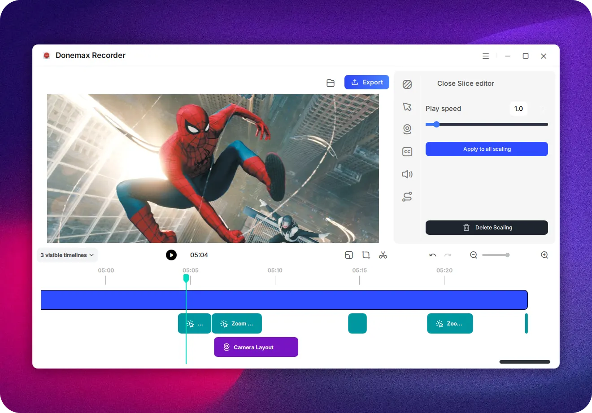Export the video
592x413 pixels.
click(x=367, y=82)
